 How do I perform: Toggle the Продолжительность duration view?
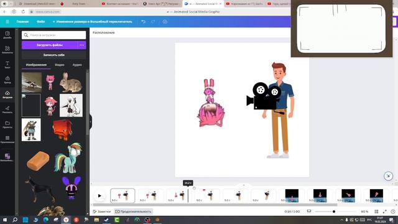[x=133, y=212]
